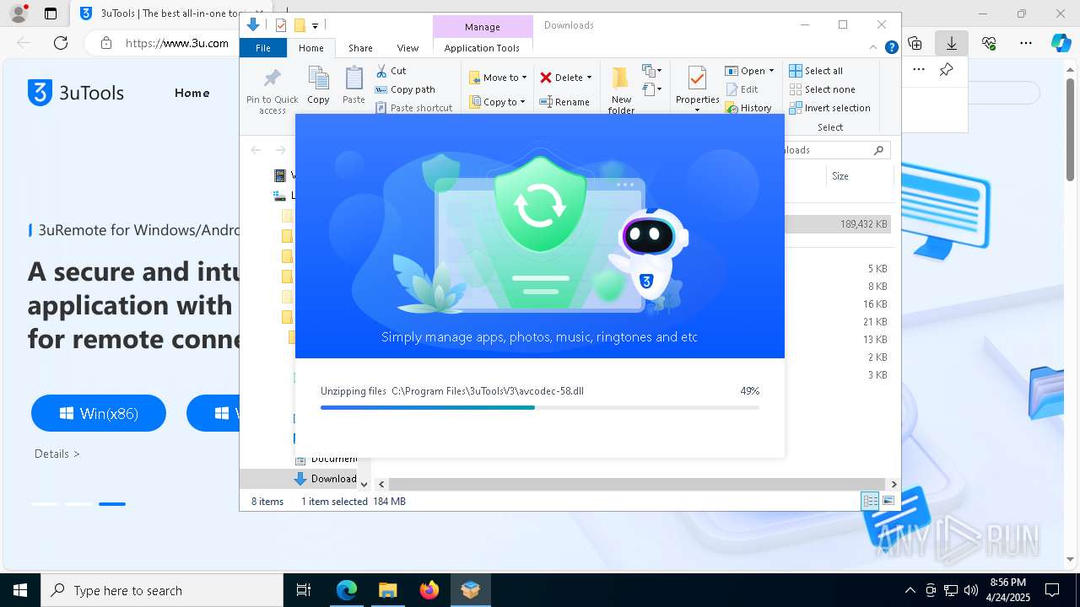Expand the Properties dropdown arrow
1080x607 pixels.
[x=697, y=110]
